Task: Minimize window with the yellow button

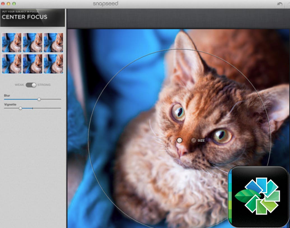Action: click(x=8, y=4)
